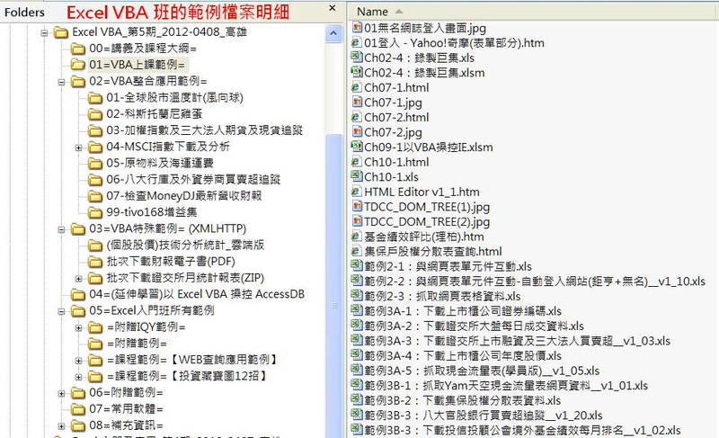Click folder icon of 批次下載財報電子書(PDF)
Image resolution: width=719 pixels, height=438 pixels.
95,262
